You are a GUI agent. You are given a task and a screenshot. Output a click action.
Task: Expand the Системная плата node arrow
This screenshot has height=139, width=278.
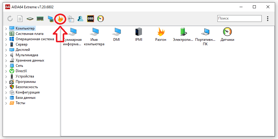coord(6,34)
